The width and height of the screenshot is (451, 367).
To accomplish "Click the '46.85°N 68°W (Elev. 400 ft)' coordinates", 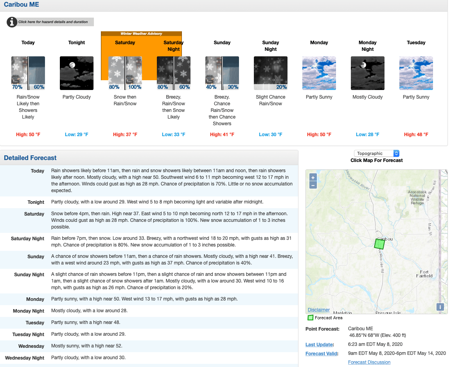I will click(377, 335).
